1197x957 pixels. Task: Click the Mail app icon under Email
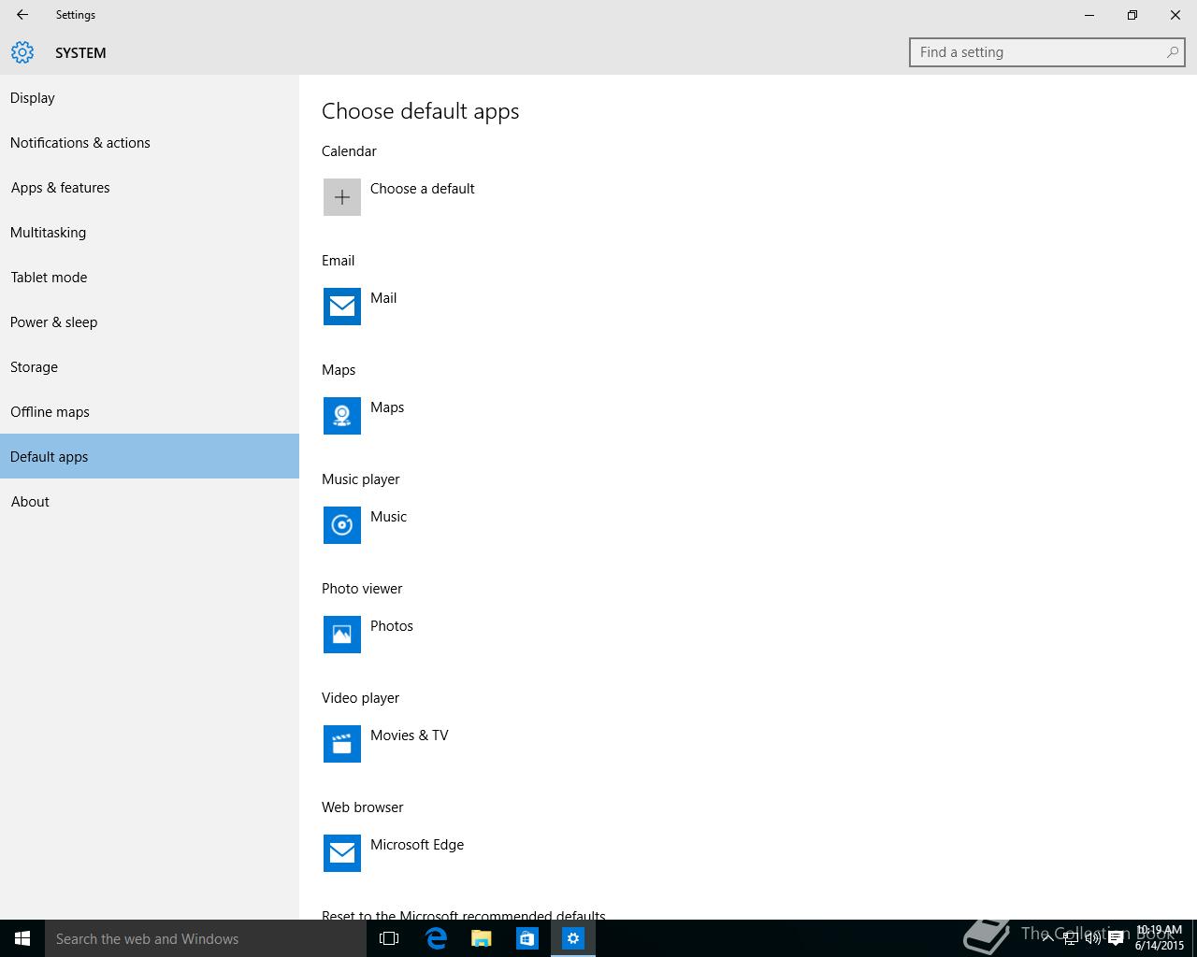[342, 307]
